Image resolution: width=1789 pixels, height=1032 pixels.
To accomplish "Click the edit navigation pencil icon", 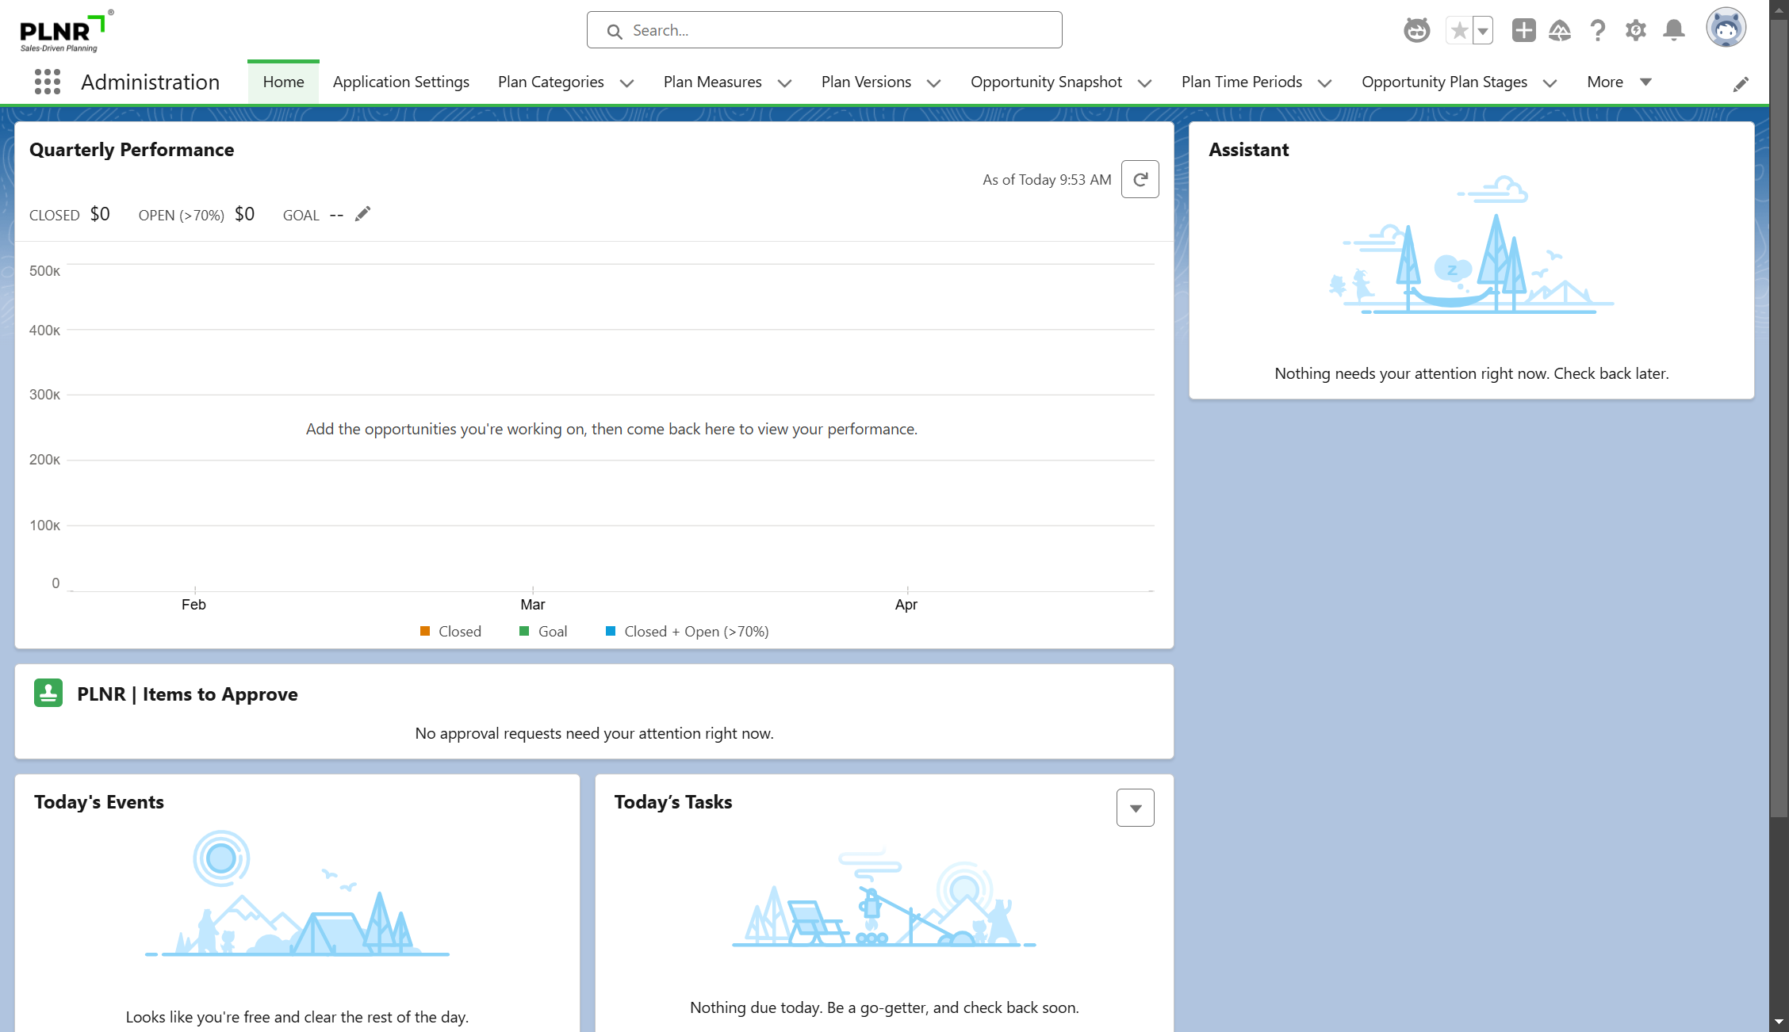I will [x=1741, y=84].
